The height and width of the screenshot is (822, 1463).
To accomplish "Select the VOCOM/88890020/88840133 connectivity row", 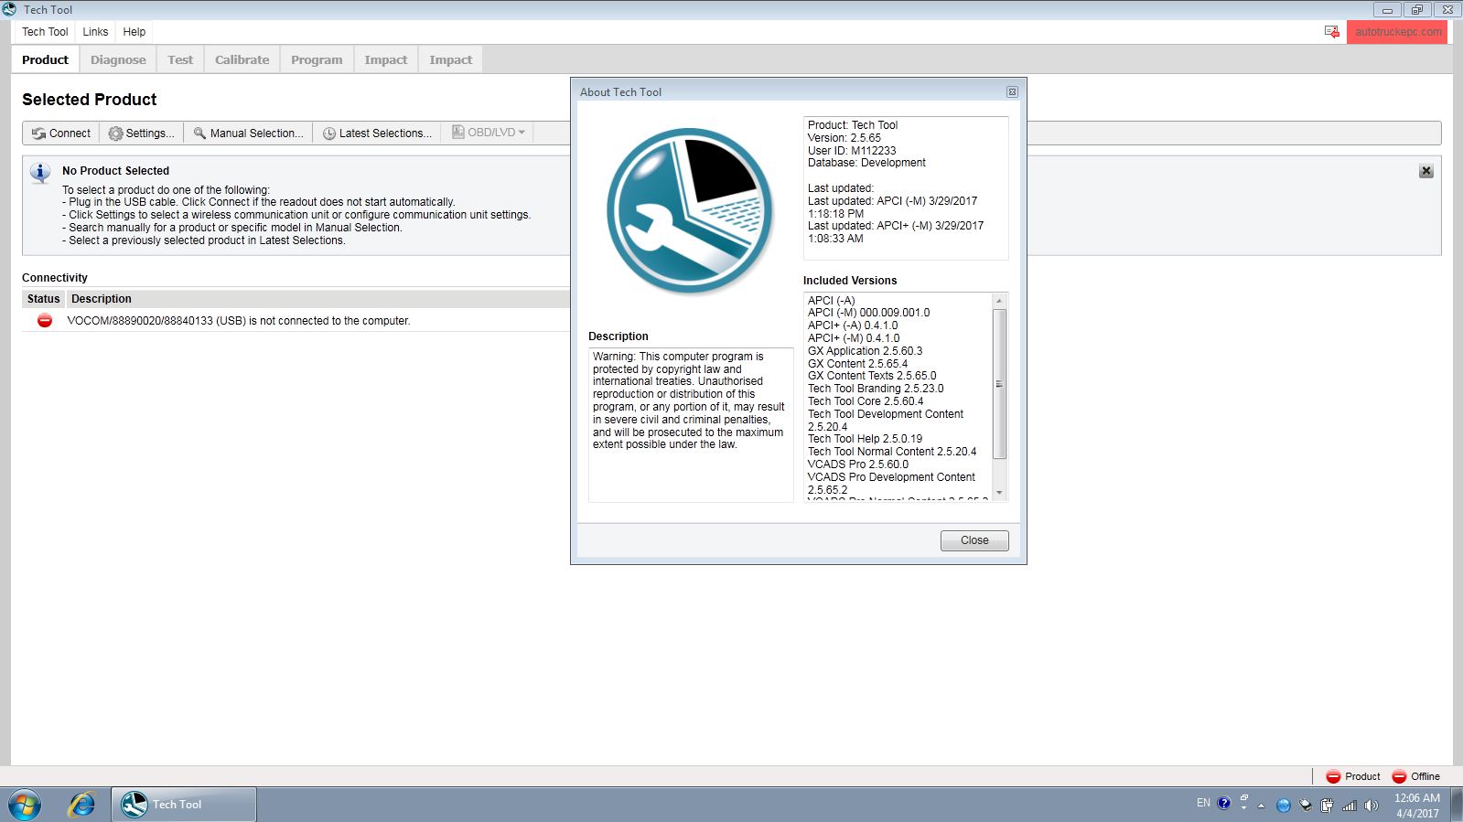I will point(296,321).
